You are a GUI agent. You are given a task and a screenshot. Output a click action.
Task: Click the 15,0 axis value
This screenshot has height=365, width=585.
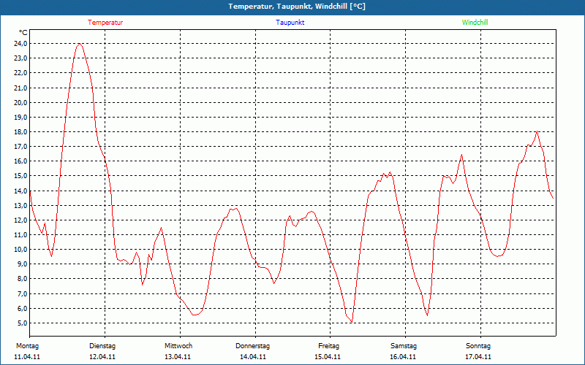click(x=20, y=175)
